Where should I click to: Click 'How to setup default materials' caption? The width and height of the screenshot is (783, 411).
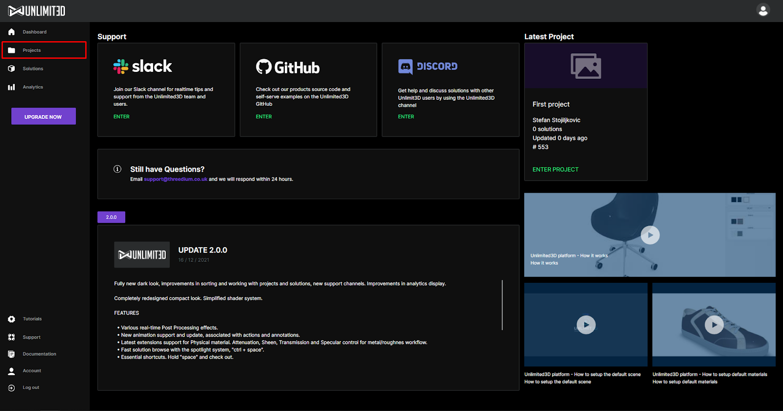[x=685, y=382]
